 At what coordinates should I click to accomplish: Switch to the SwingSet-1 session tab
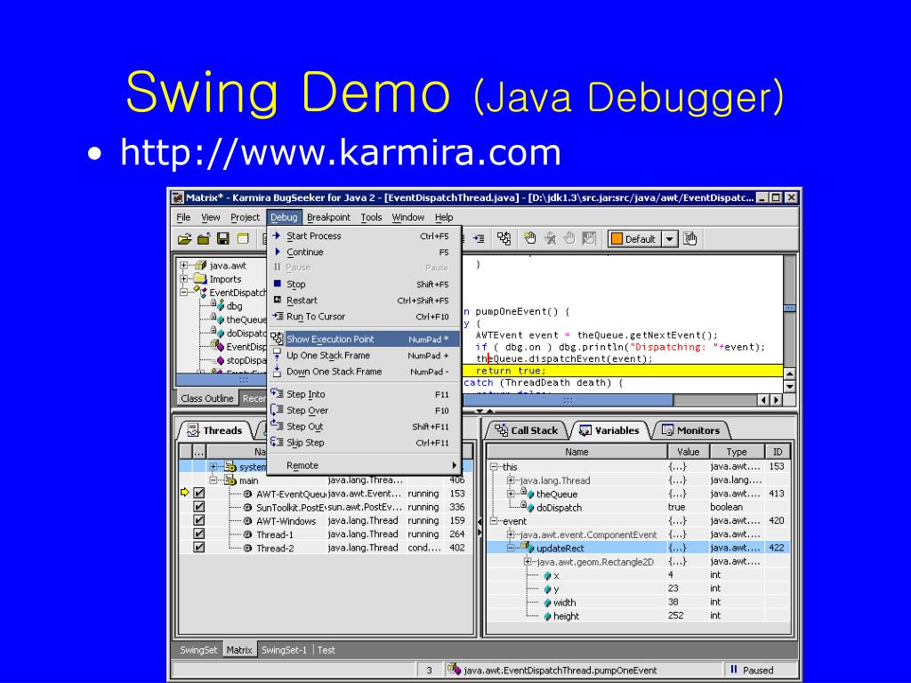tap(284, 650)
